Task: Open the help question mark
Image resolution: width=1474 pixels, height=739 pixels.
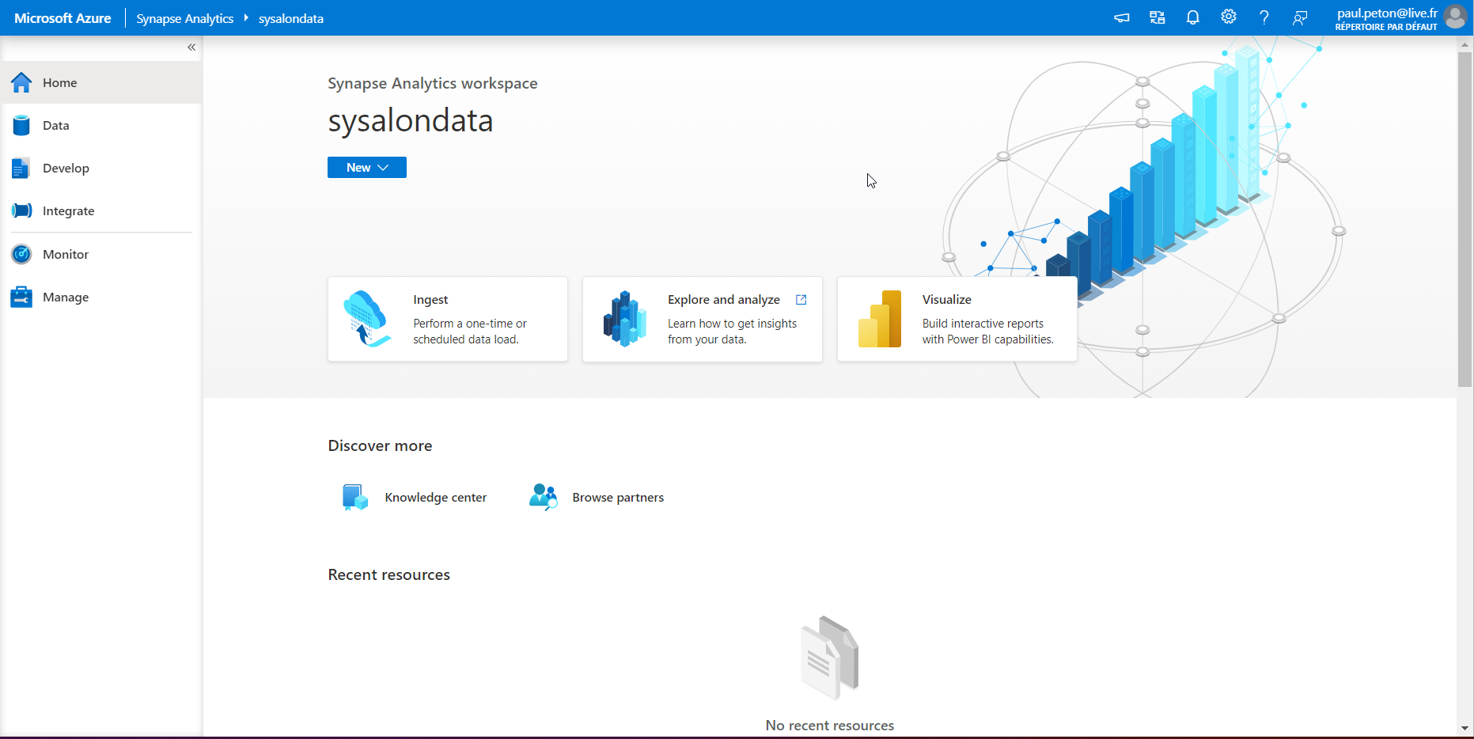Action: (1264, 17)
